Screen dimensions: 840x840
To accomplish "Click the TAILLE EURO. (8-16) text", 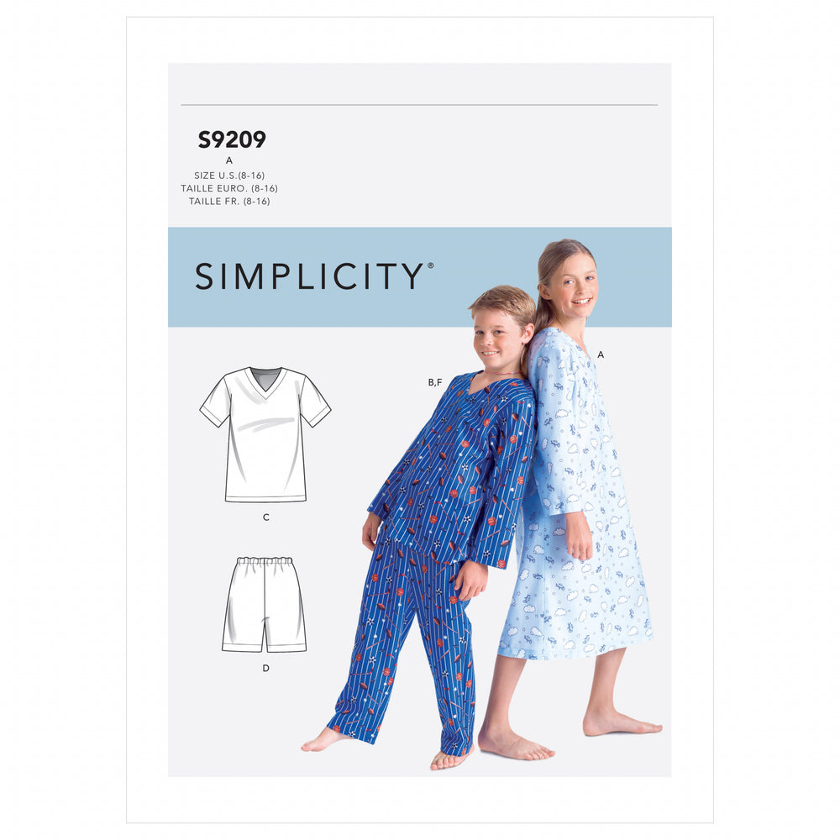I will pyautogui.click(x=229, y=188).
